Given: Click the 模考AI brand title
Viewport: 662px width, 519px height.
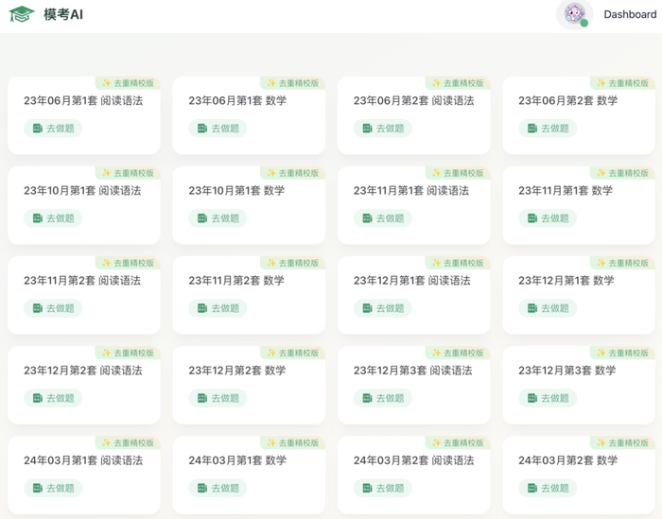Looking at the screenshot, I should point(63,14).
